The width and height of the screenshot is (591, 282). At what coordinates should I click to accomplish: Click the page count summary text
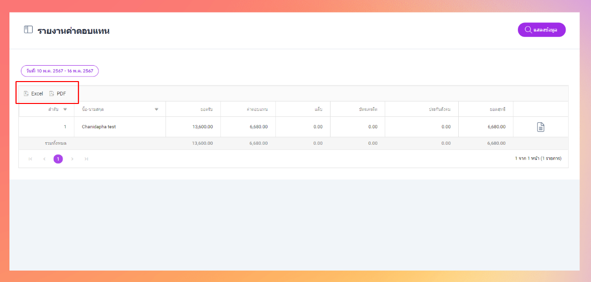click(x=538, y=159)
